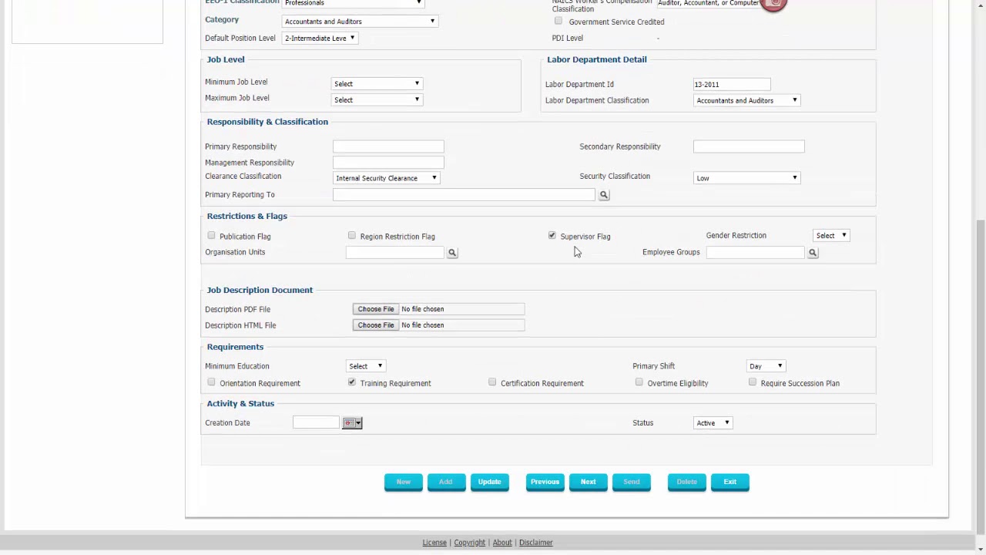Click the Labor Department Id field
The width and height of the screenshot is (986, 555).
click(x=732, y=85)
